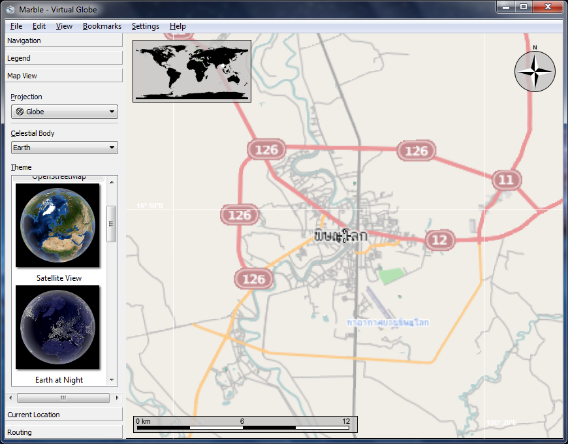This screenshot has width=568, height=444.
Task: Open the Help menu
Action: pos(178,26)
